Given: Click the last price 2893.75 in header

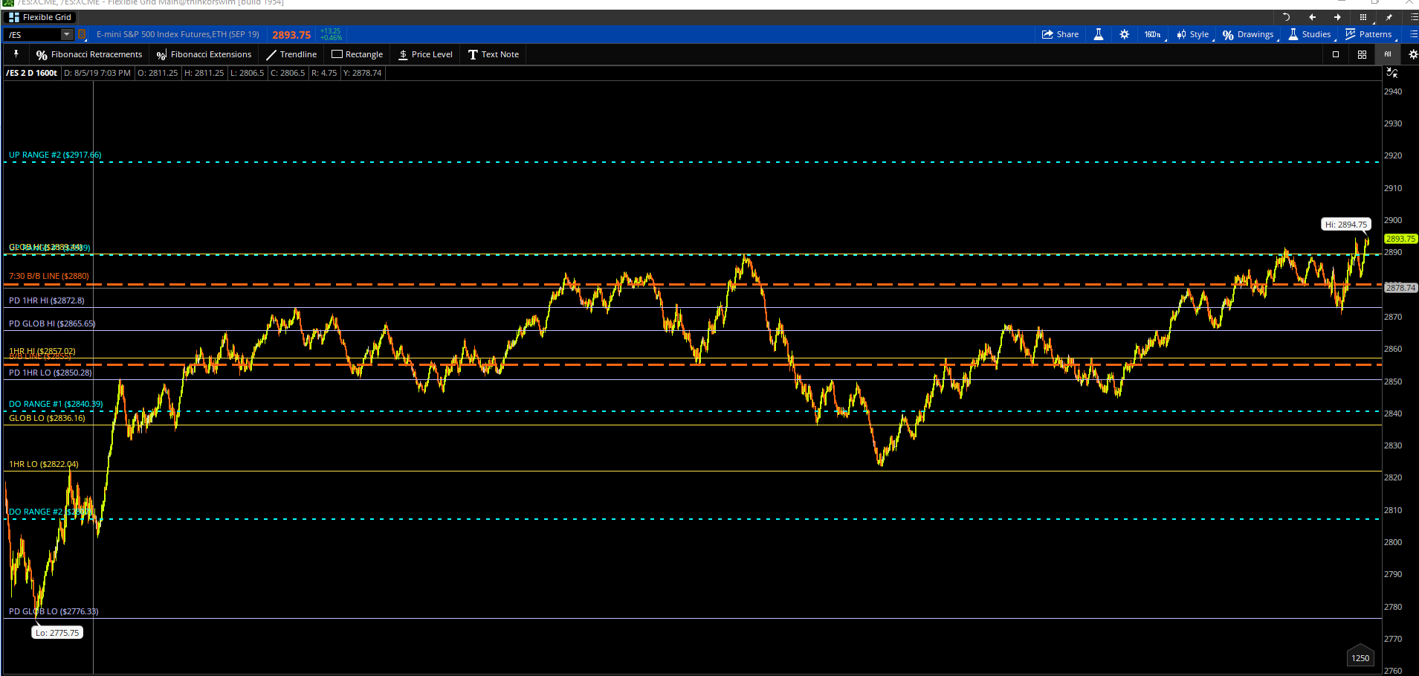Looking at the screenshot, I should [291, 34].
